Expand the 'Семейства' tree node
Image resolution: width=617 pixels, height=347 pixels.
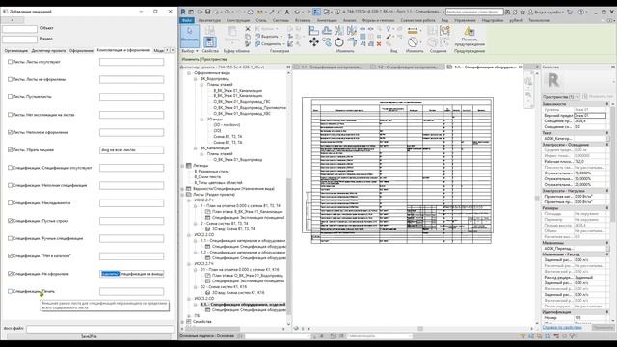pos(182,321)
